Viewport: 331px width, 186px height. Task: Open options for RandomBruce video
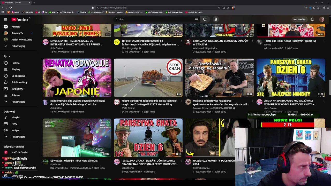110,101
